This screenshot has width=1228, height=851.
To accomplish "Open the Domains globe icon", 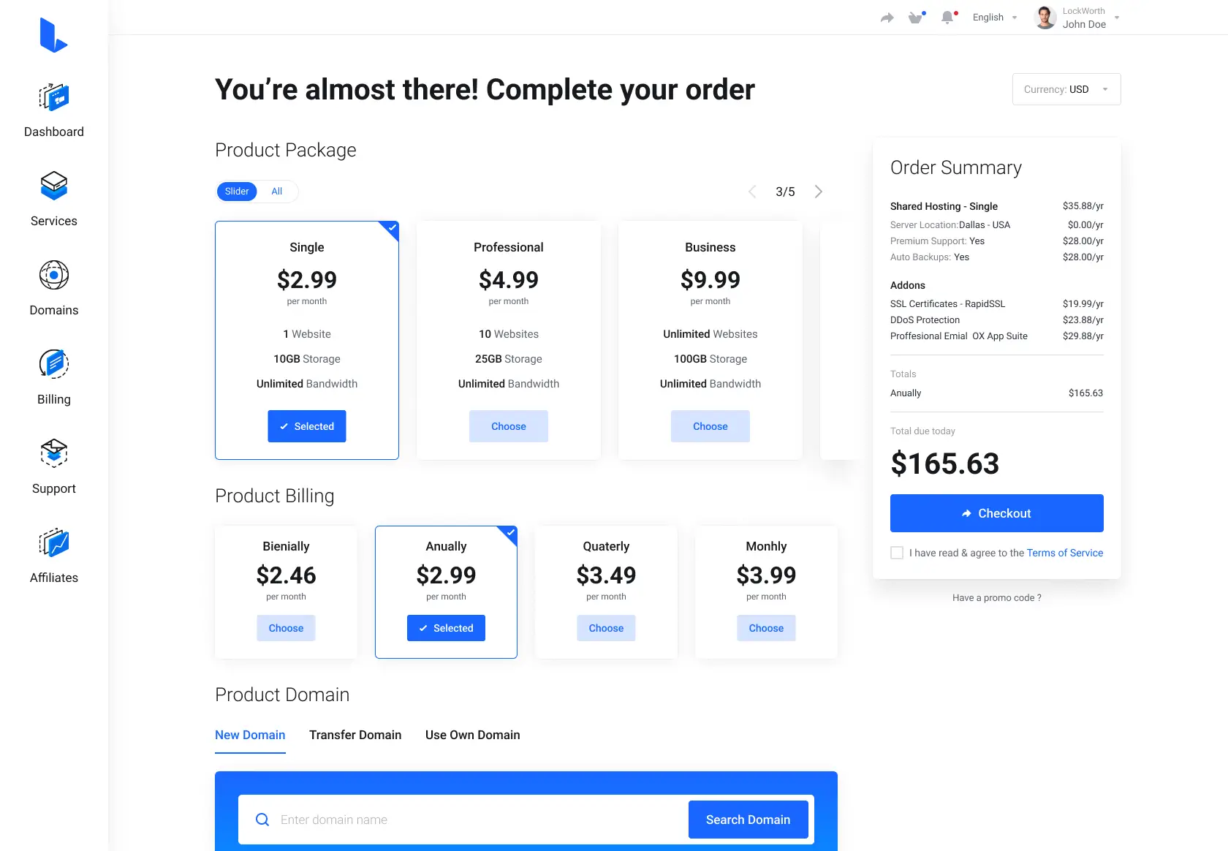I will pyautogui.click(x=54, y=275).
